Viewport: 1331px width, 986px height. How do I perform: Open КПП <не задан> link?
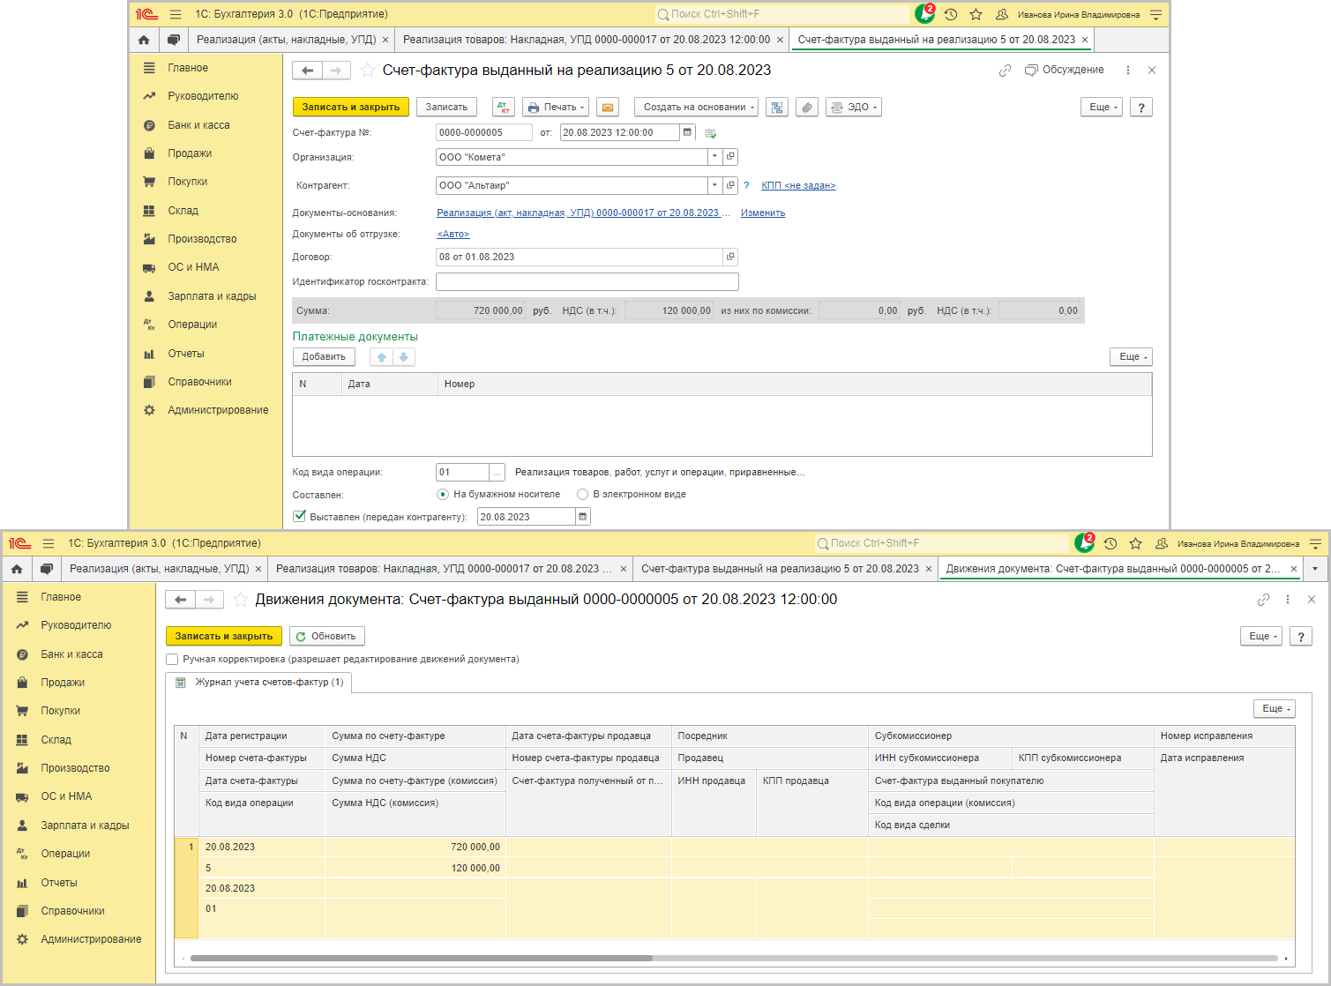click(x=798, y=186)
